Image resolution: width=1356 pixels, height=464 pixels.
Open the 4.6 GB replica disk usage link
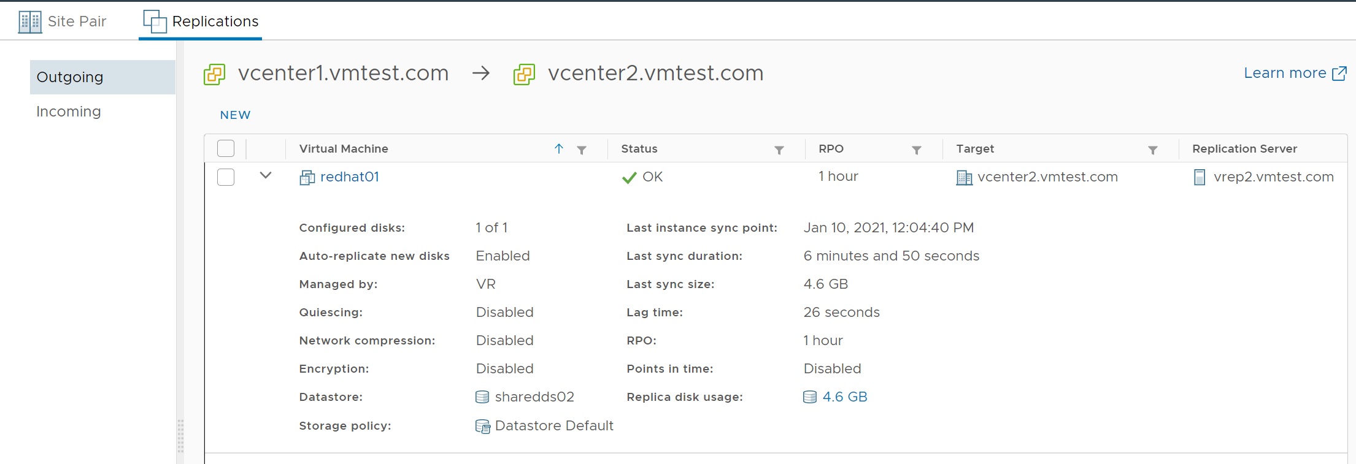(845, 397)
